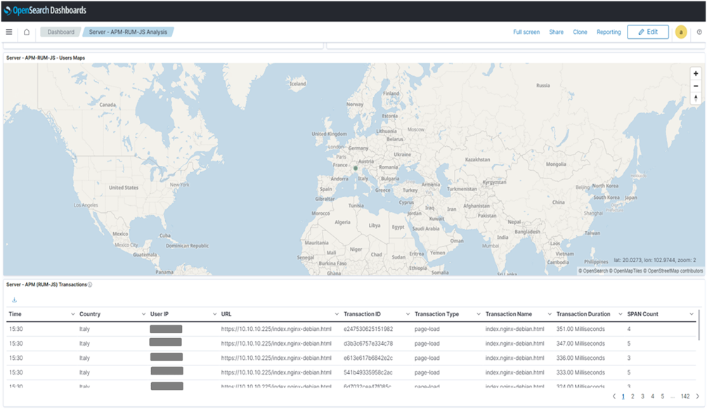Viewport: 707px width, 409px height.
Task: Open the Share menu
Action: tap(557, 32)
